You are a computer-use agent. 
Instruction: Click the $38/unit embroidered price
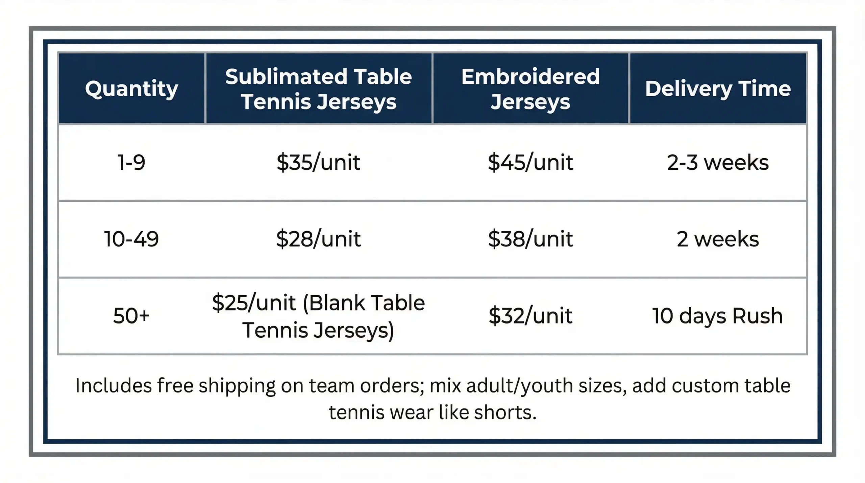coord(530,239)
